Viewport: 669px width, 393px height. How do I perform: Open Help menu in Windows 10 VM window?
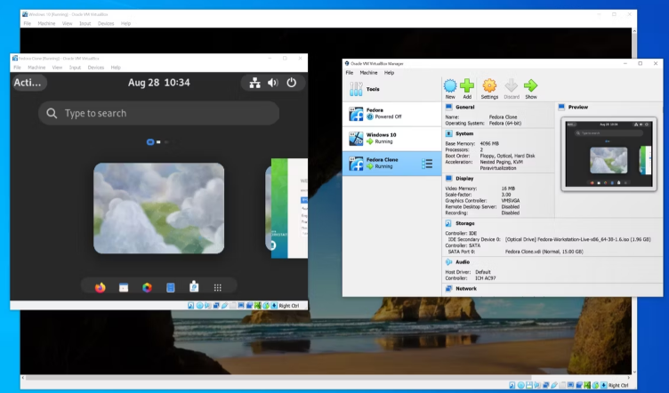125,23
